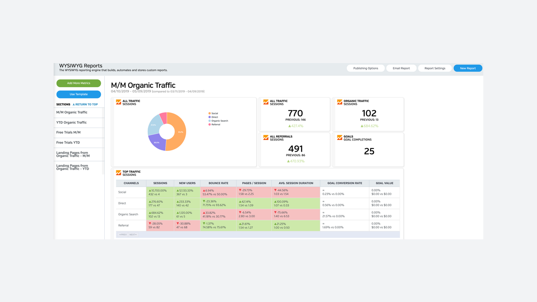Open Publishing Options
537x302 pixels.
[366, 68]
